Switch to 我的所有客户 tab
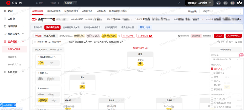This screenshot has width=244, height=110. [54, 11]
